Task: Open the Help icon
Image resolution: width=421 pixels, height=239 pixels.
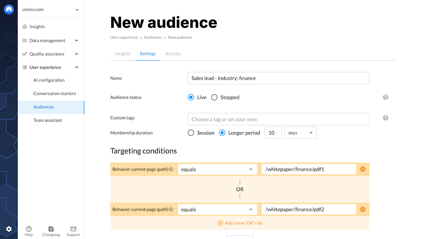Action: [x=29, y=229]
